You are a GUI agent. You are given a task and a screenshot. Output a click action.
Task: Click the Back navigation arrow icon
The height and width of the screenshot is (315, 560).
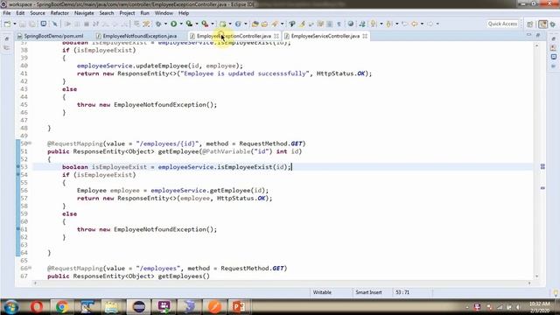(414, 24)
